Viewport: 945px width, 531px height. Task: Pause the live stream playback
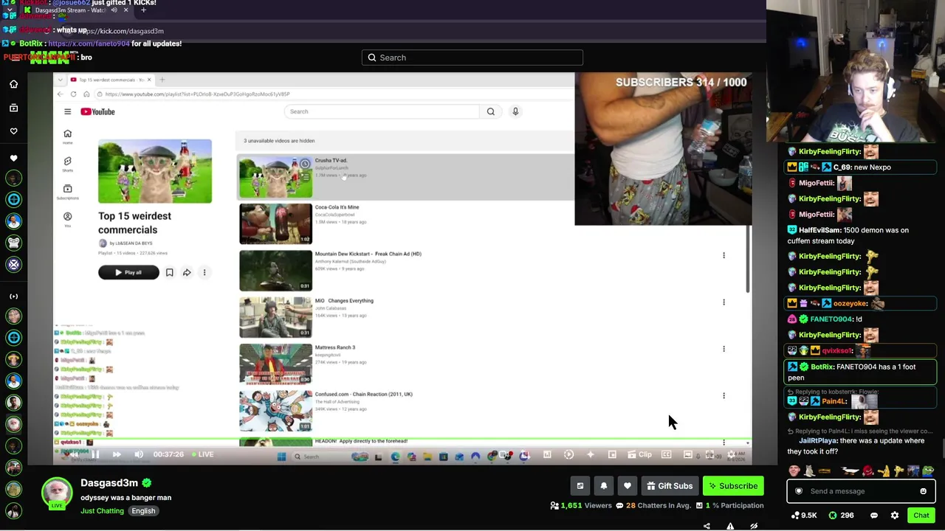click(95, 454)
